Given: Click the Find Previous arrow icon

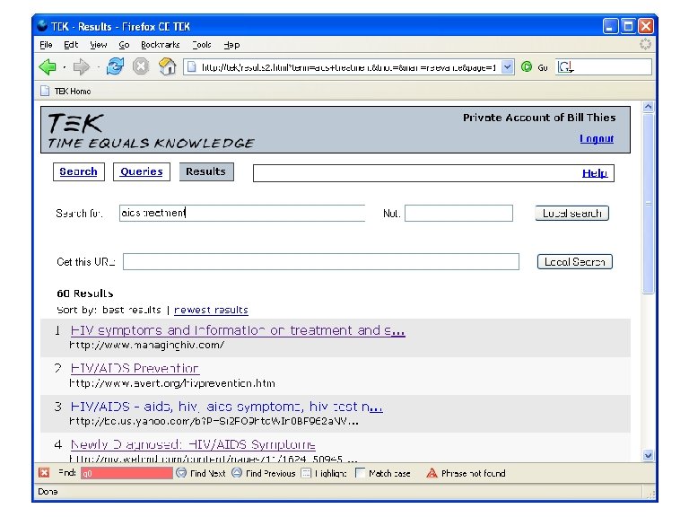Looking at the screenshot, I should [x=237, y=473].
